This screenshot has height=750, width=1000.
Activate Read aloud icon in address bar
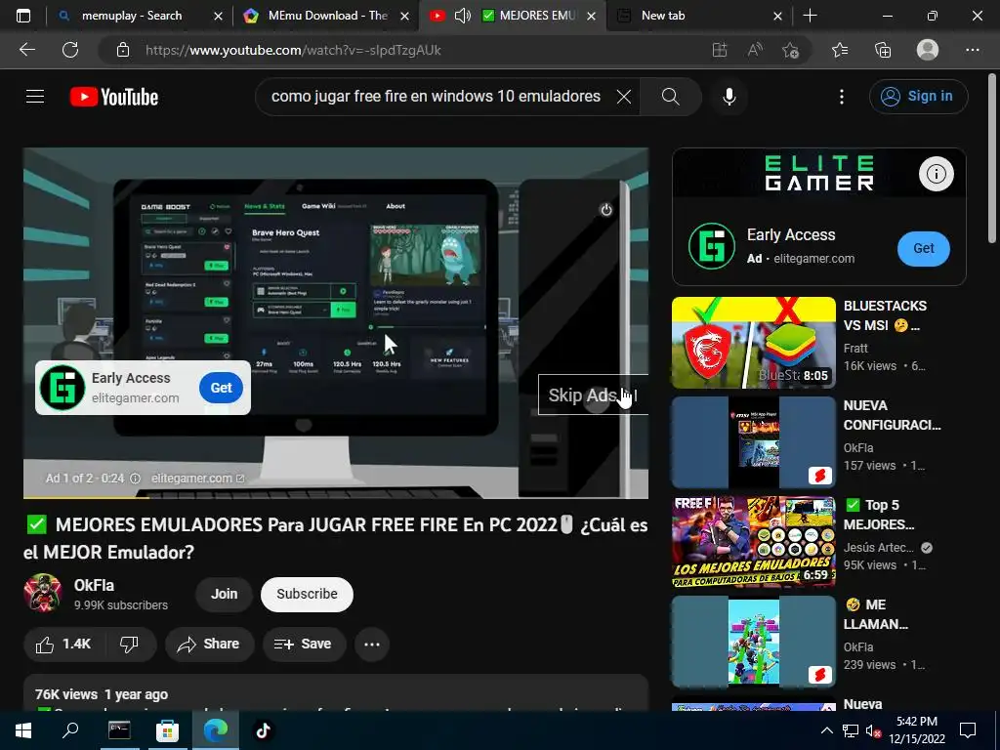(x=755, y=50)
